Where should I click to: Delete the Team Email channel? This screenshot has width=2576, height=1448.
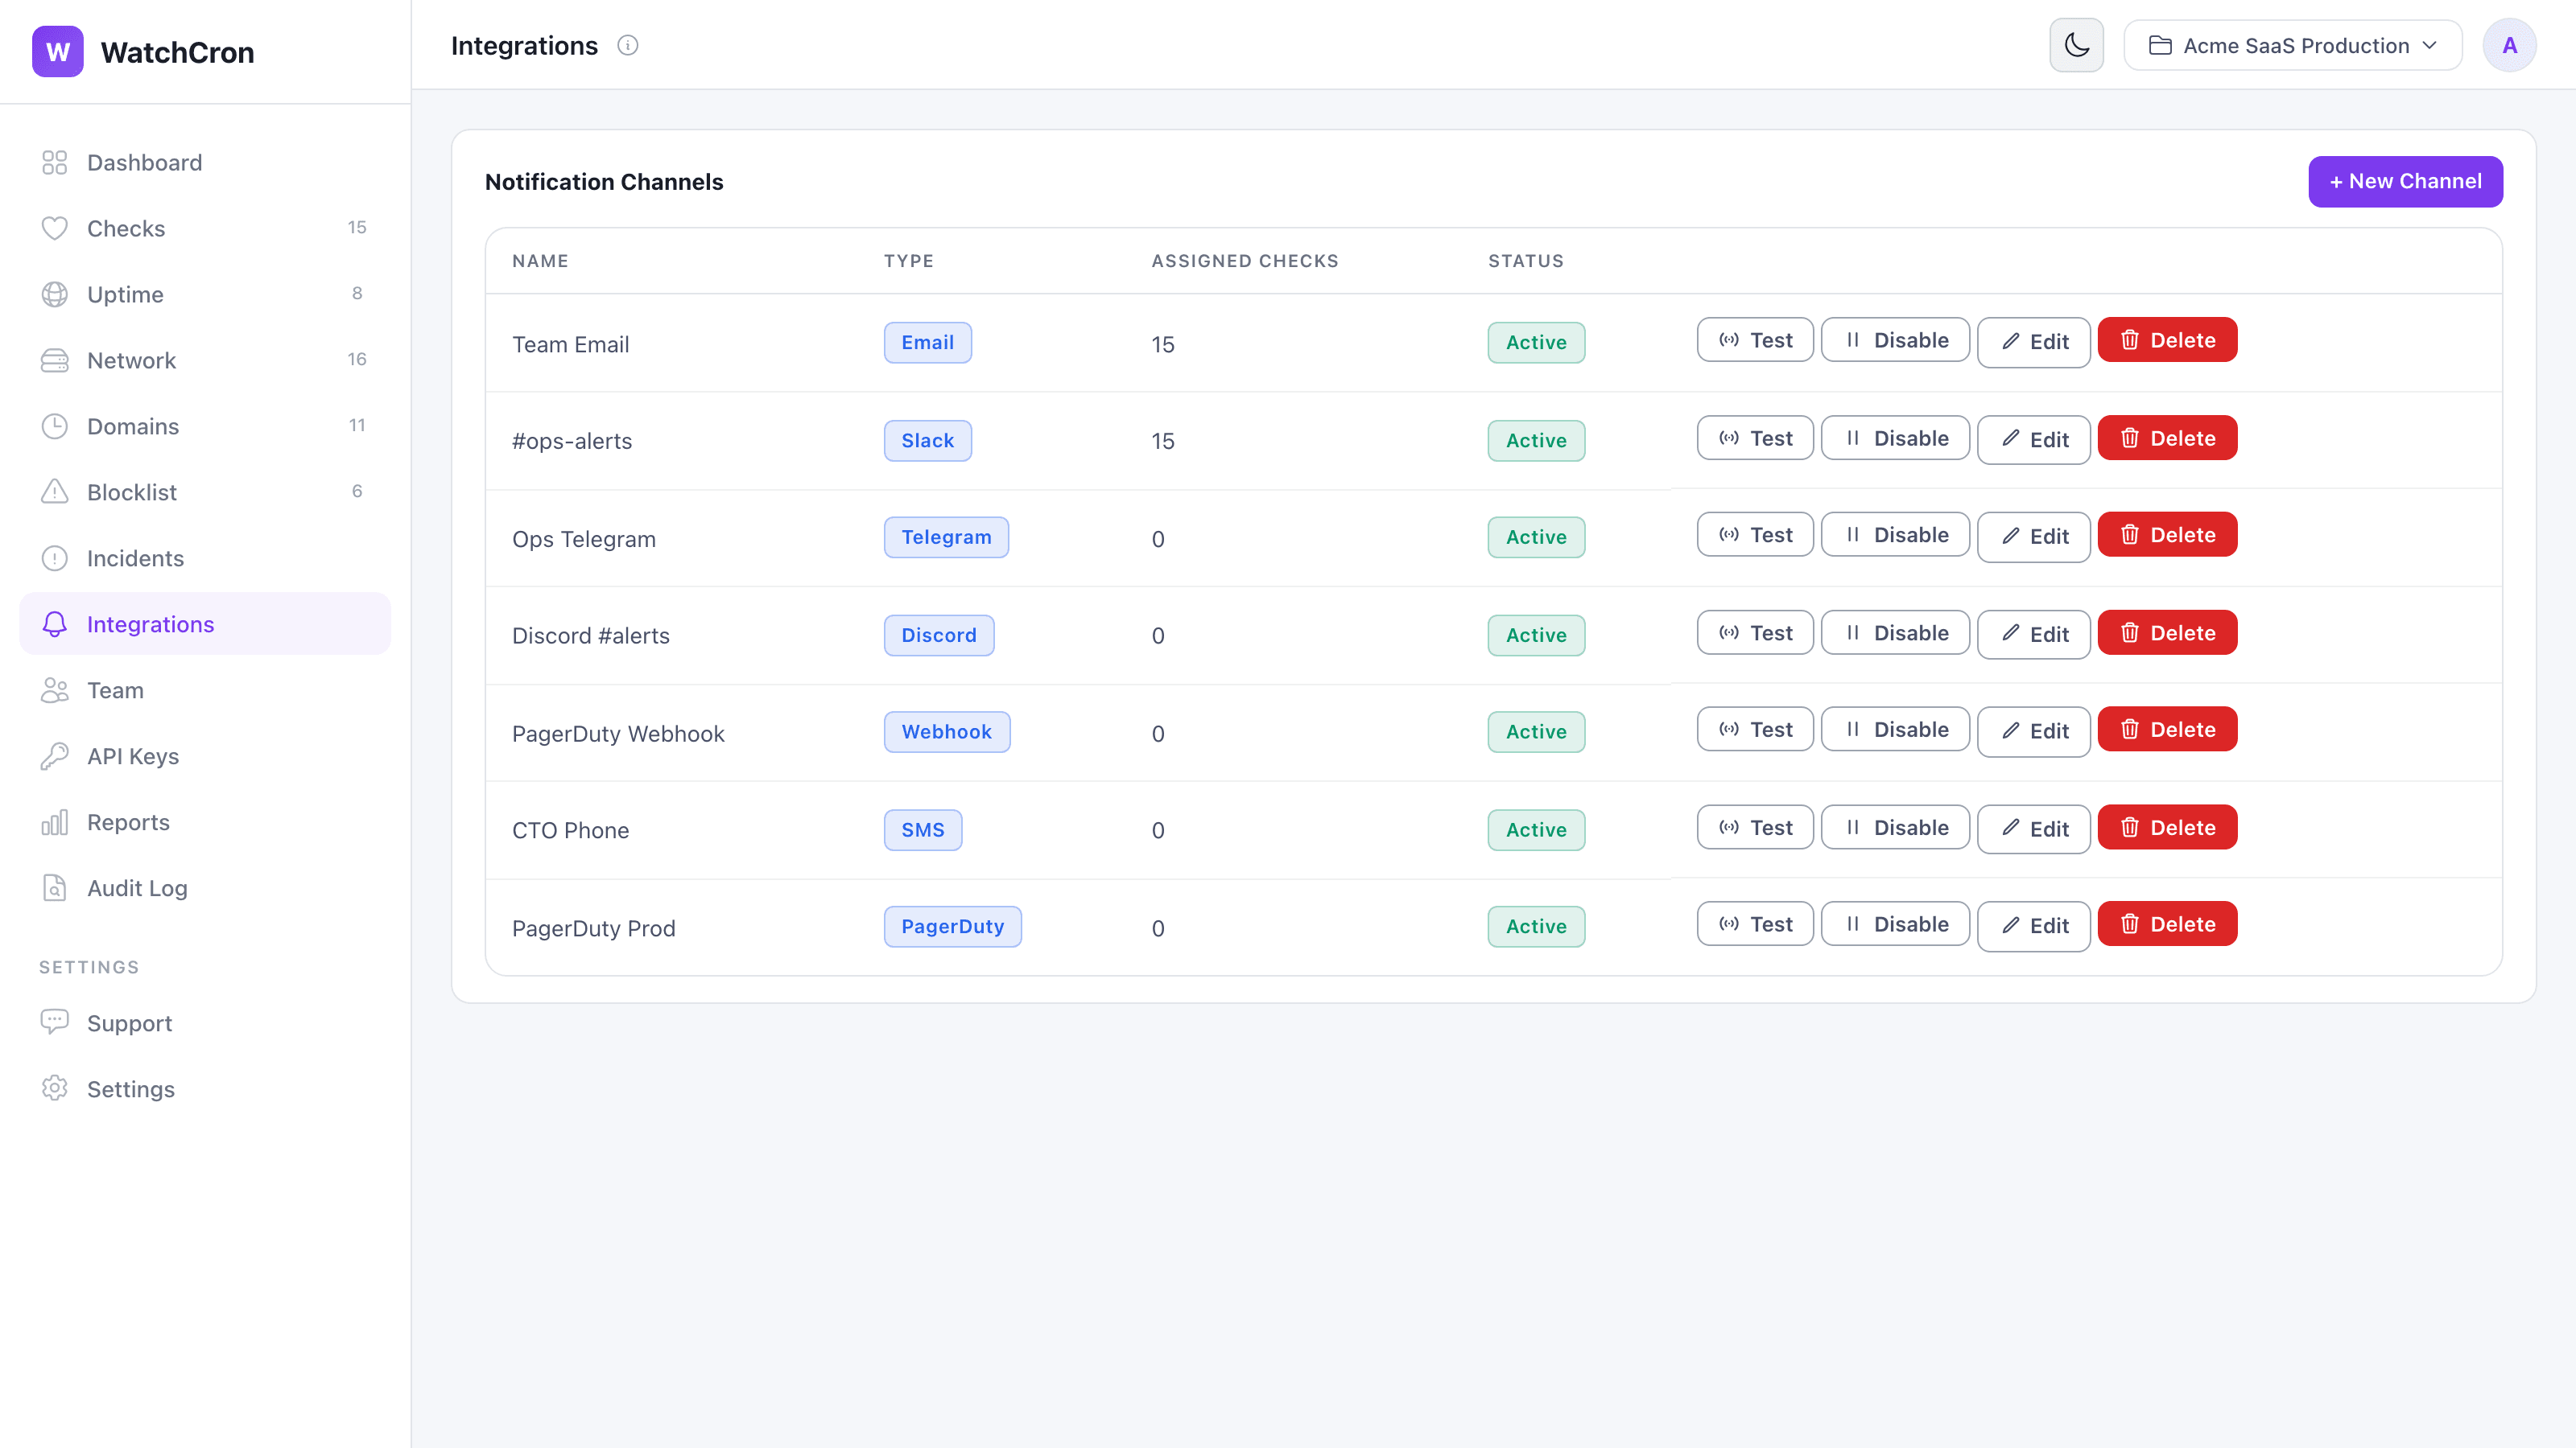(x=2167, y=339)
